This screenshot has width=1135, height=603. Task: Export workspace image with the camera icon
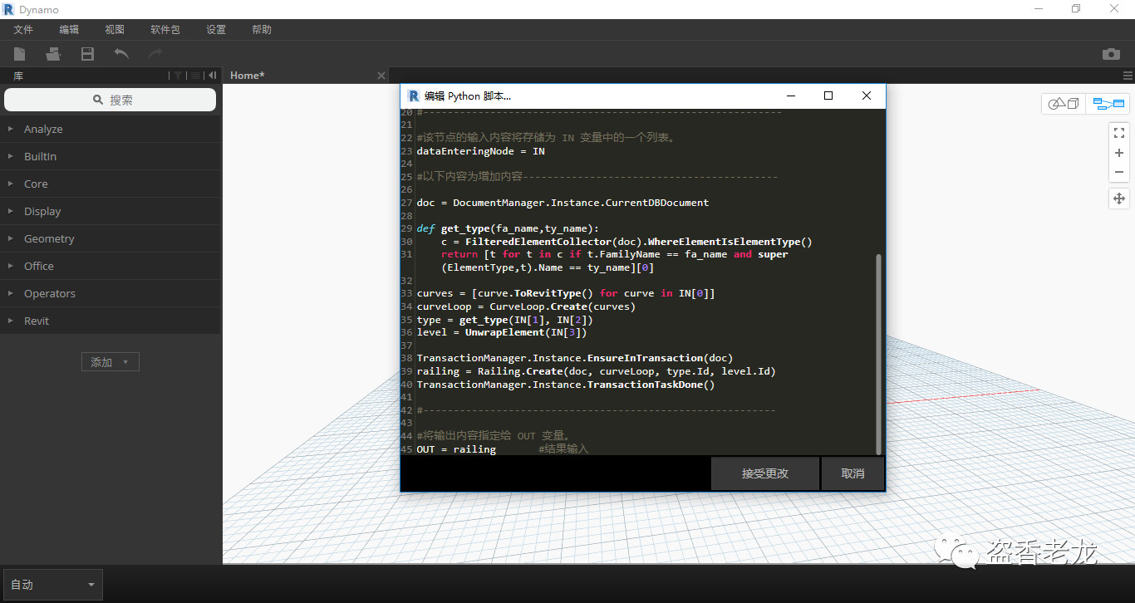click(1111, 54)
